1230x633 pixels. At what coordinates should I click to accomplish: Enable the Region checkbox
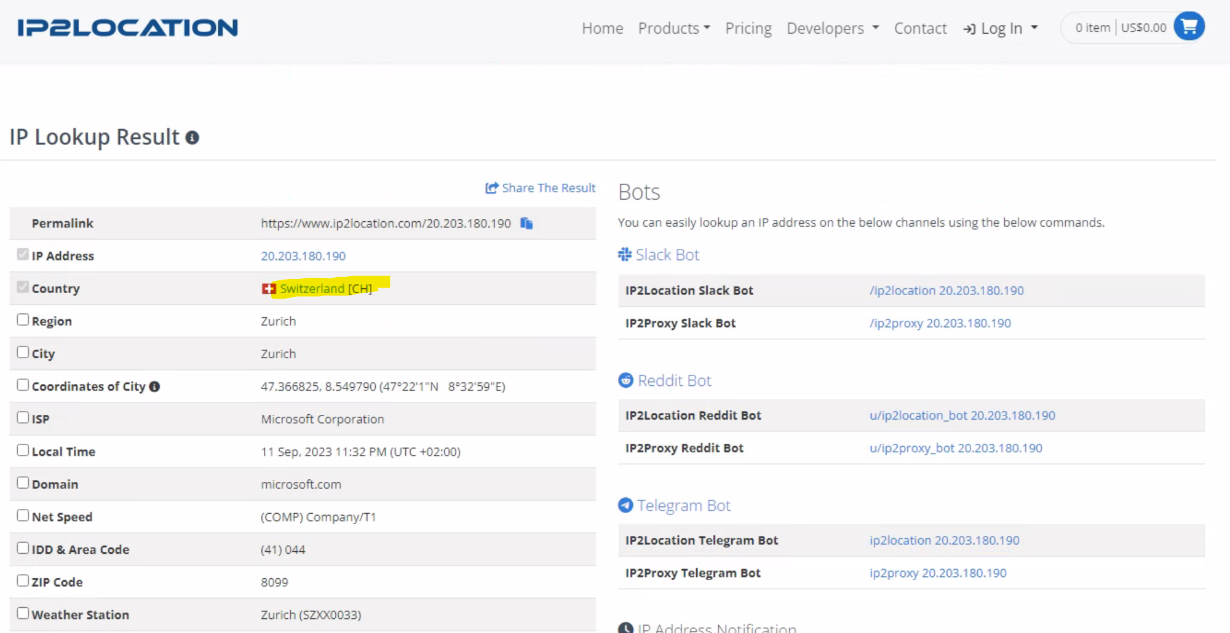[x=23, y=320]
